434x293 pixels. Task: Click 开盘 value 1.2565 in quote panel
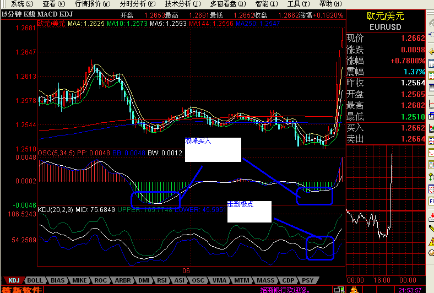click(413, 94)
